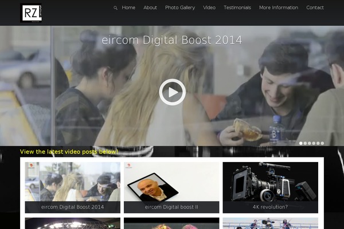Open the About menu item
The image size is (344, 229).
click(150, 7)
